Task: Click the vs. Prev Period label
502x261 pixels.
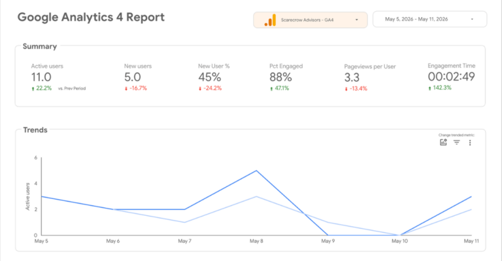Action: coord(72,88)
